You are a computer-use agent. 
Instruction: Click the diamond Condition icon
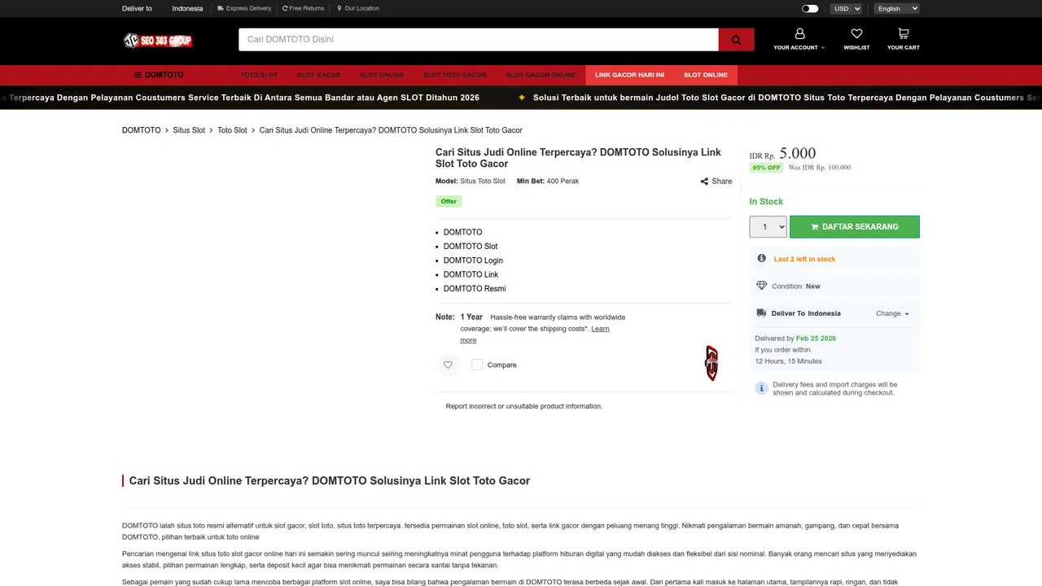point(761,286)
